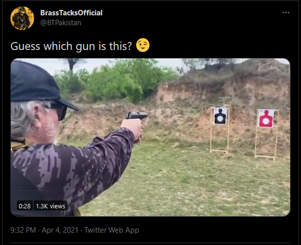Click the Apr 4, 2021 date

pyautogui.click(x=60, y=230)
